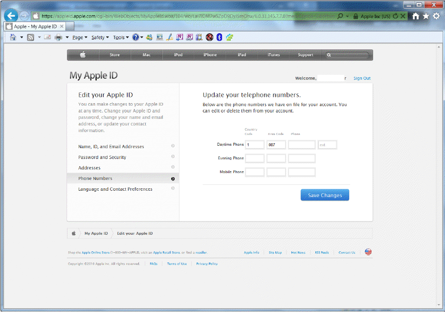Edit Daytime Phone country code field
The height and width of the screenshot is (312, 445).
pos(255,145)
